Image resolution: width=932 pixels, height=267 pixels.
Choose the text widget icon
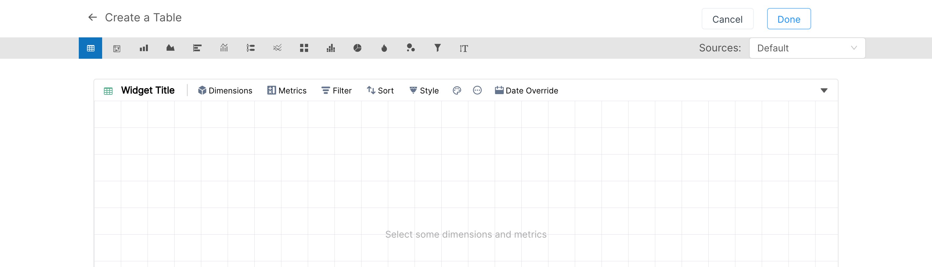tap(464, 48)
